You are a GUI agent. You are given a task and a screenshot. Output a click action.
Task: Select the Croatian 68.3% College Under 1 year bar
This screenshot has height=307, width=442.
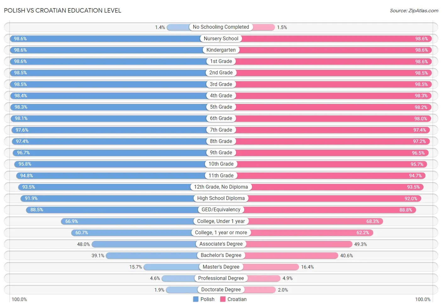[302, 221]
